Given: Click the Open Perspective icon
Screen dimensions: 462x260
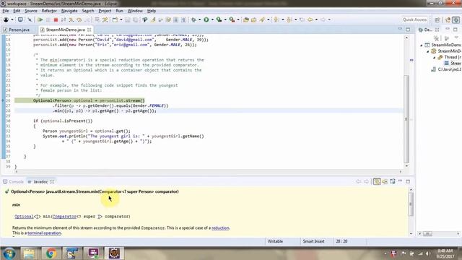Looking at the screenshot, I should click(x=437, y=19).
